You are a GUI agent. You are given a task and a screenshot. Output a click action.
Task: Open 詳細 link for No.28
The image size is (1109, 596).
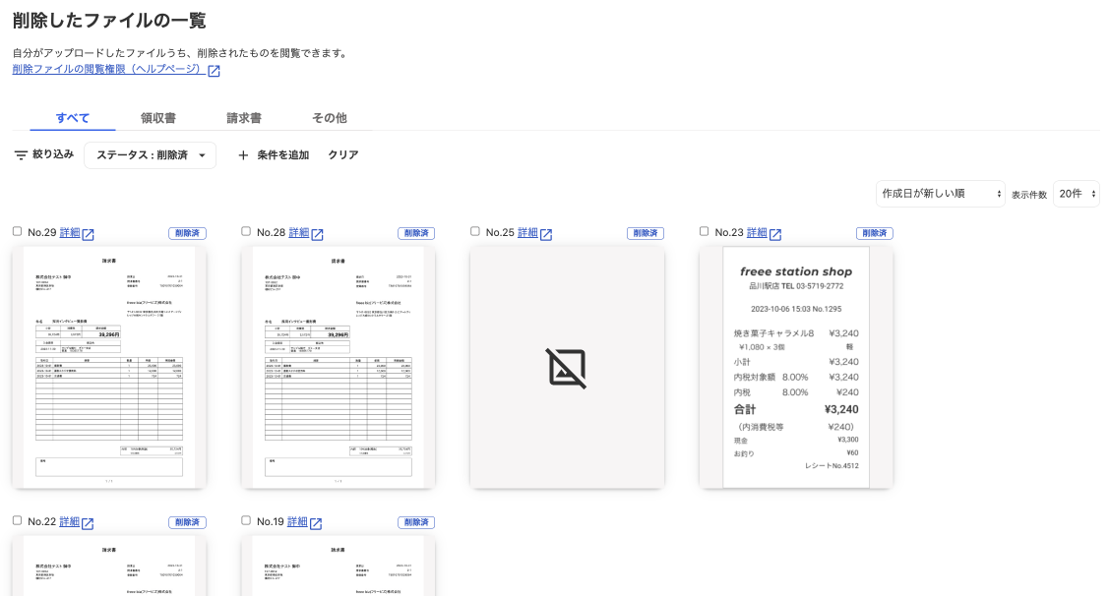click(x=299, y=233)
